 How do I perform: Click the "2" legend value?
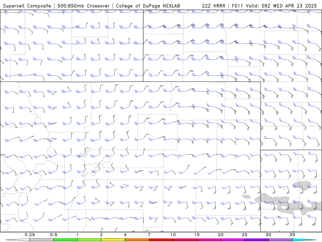[x=101, y=235]
